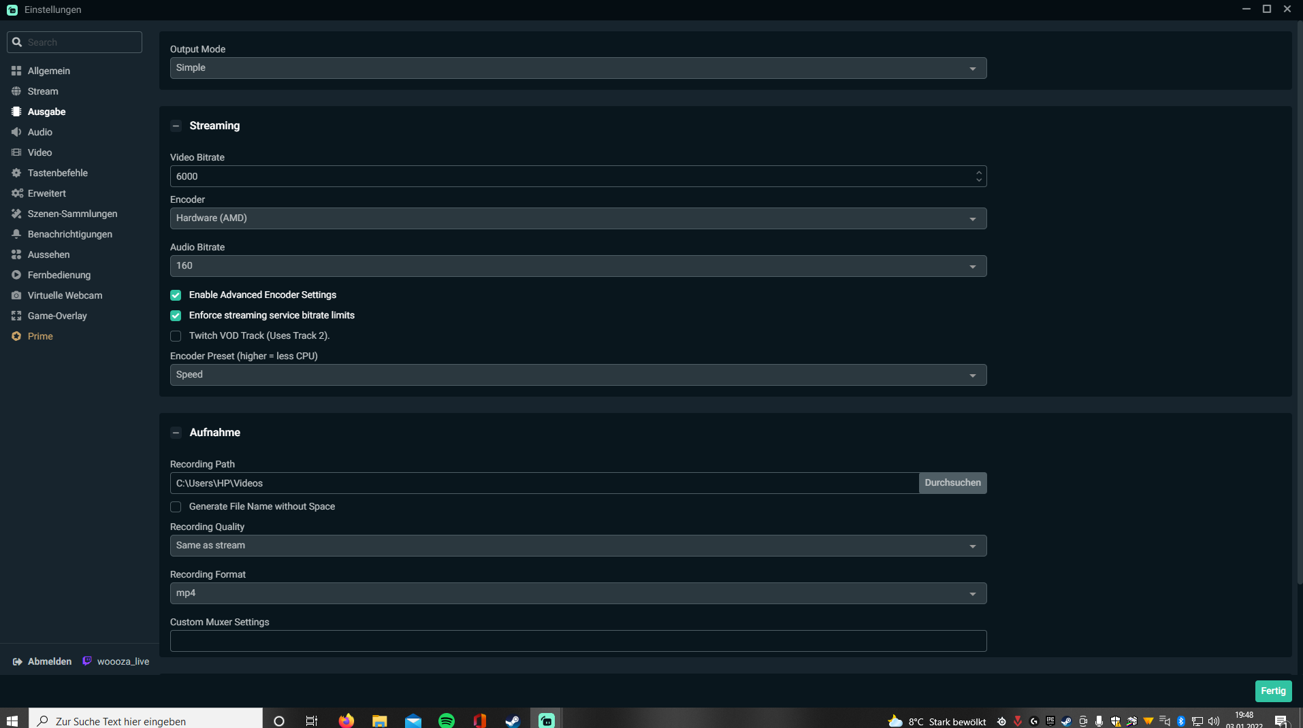This screenshot has width=1303, height=728.
Task: Collapse the Streaming section
Action: pos(176,126)
